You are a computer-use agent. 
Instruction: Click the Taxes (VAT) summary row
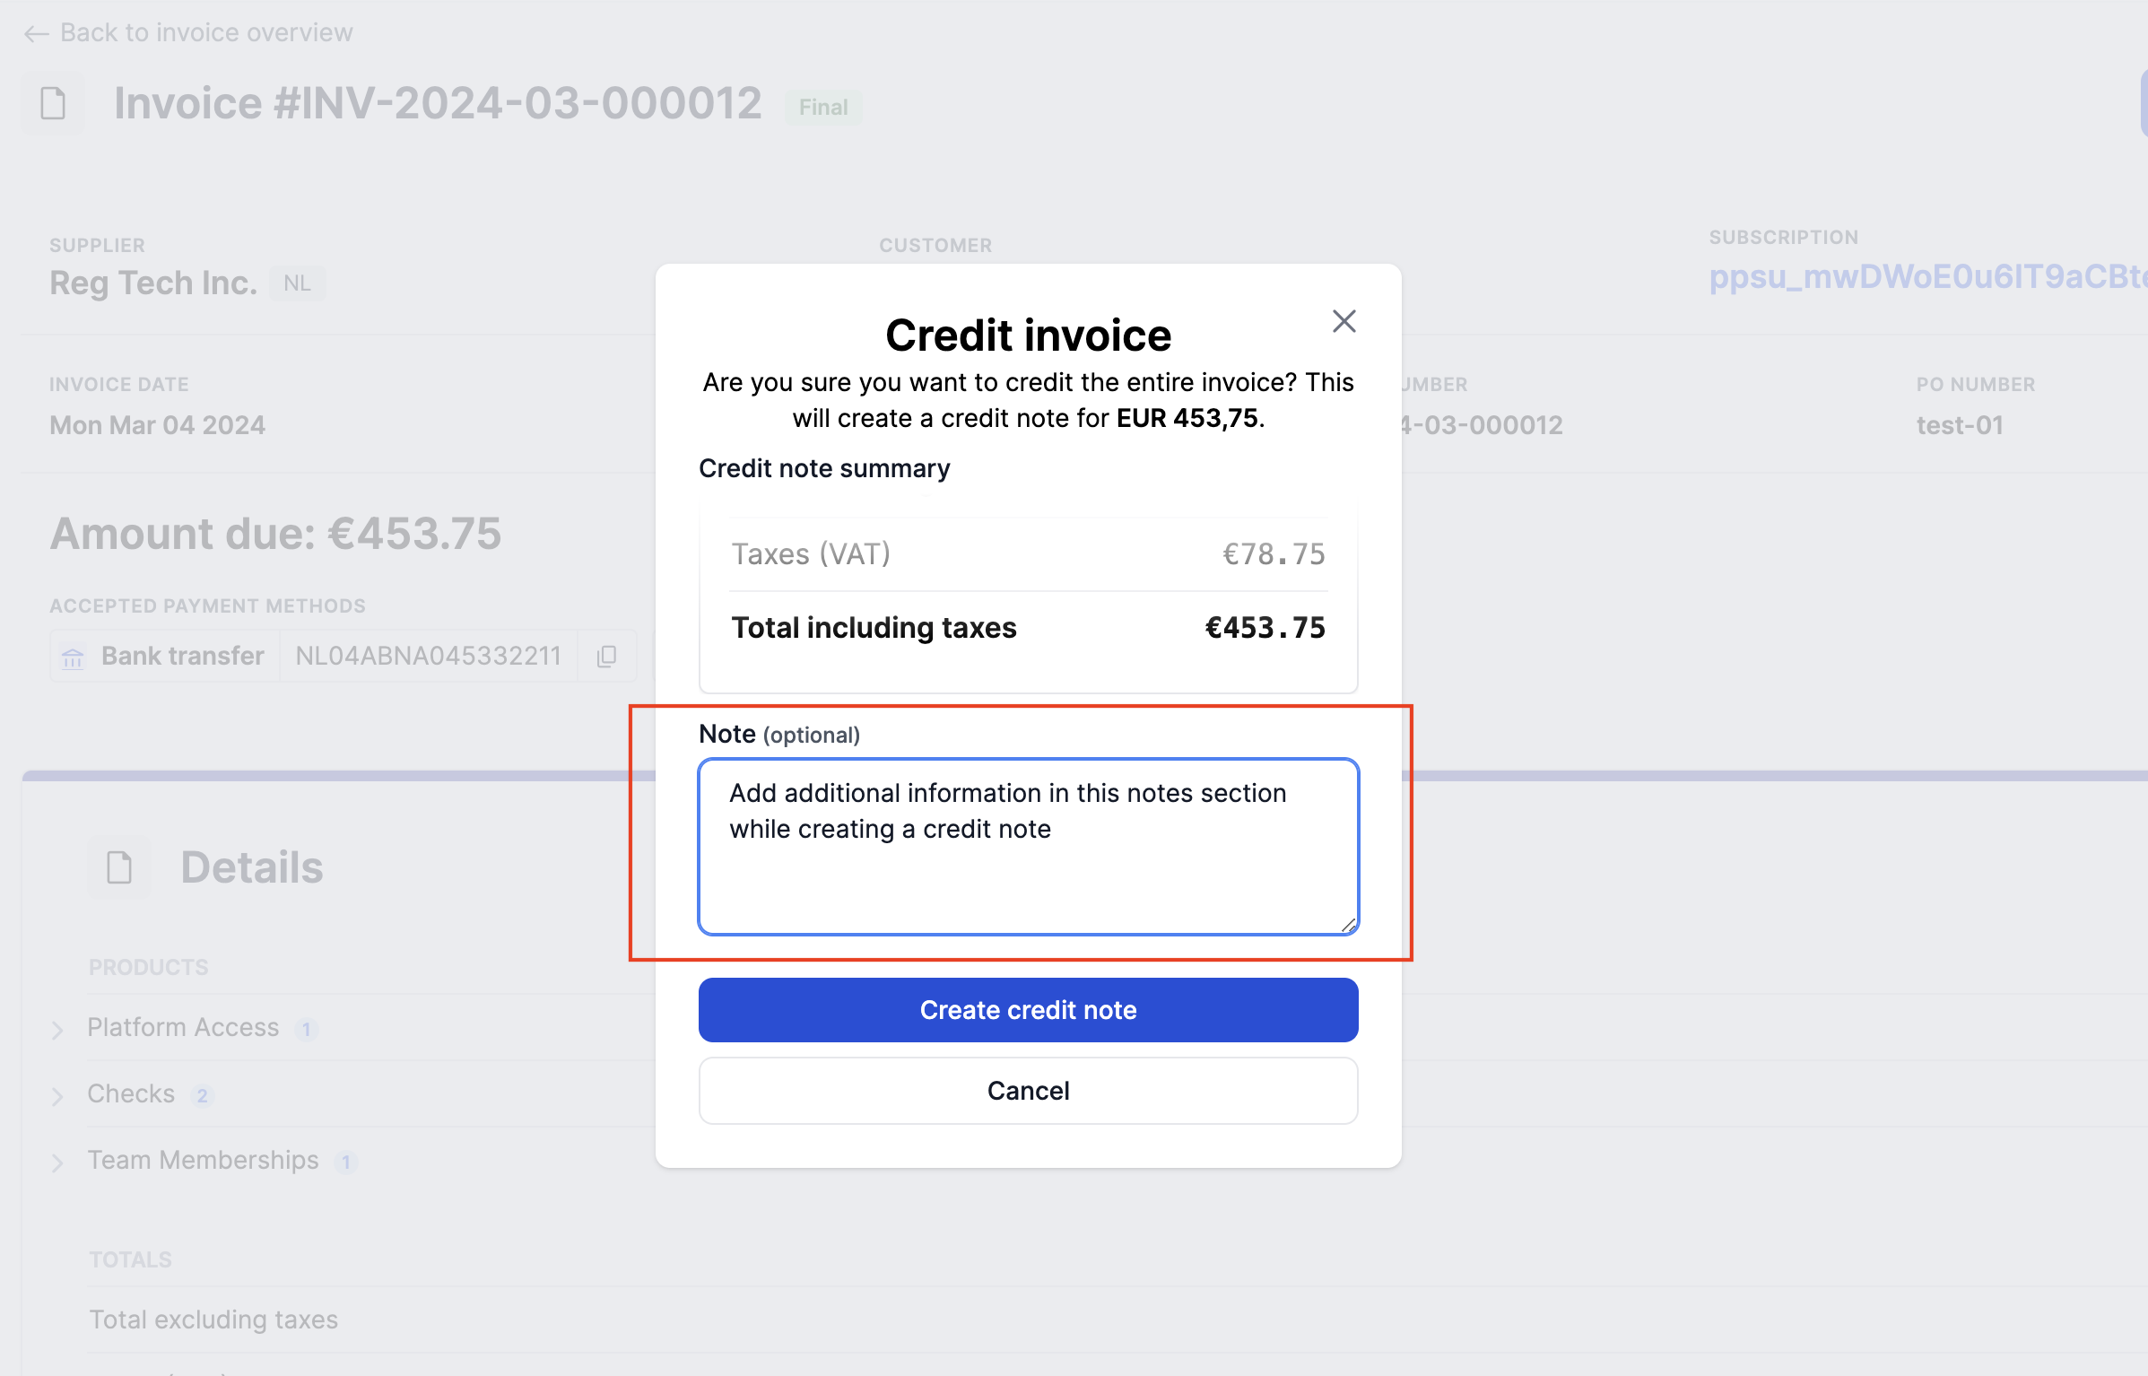[x=1028, y=554]
